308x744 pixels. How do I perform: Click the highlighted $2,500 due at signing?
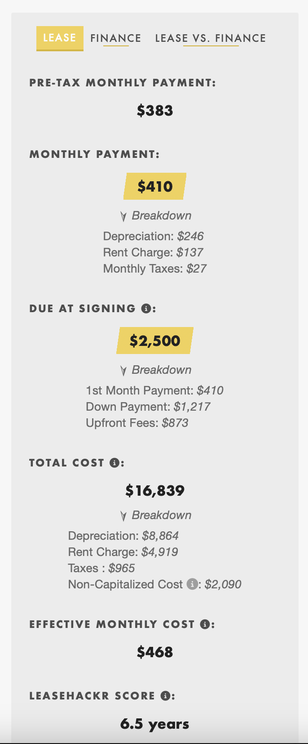pyautogui.click(x=155, y=341)
